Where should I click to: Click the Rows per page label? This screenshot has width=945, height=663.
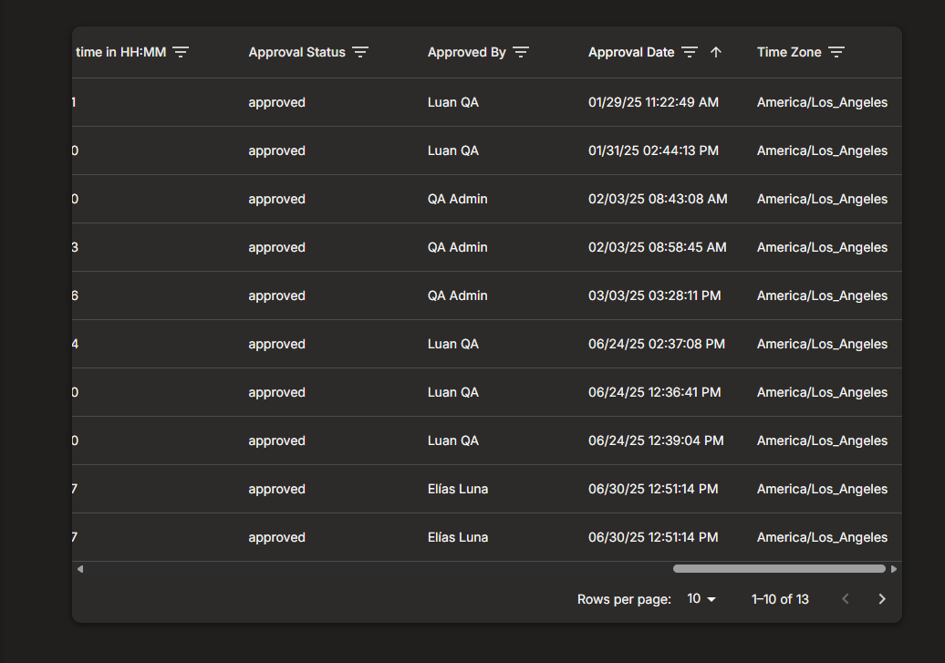pyautogui.click(x=624, y=599)
